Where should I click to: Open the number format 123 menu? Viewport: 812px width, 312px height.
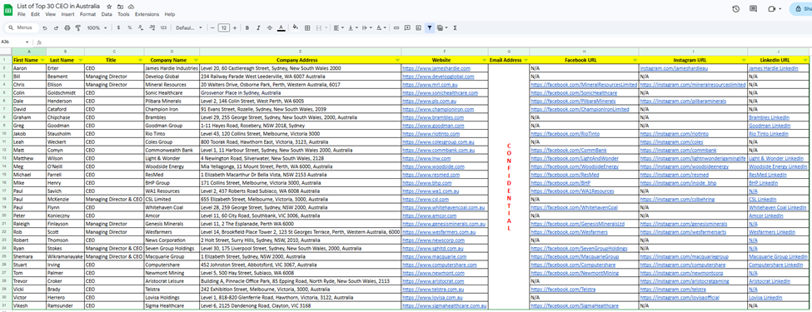163,27
